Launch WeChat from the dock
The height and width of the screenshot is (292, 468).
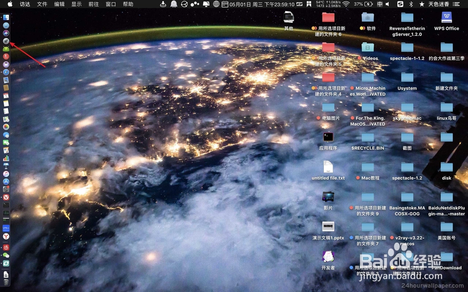click(x=6, y=255)
